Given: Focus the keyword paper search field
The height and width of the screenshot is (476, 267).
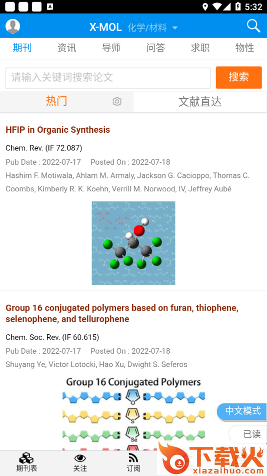Looking at the screenshot, I should (x=107, y=78).
